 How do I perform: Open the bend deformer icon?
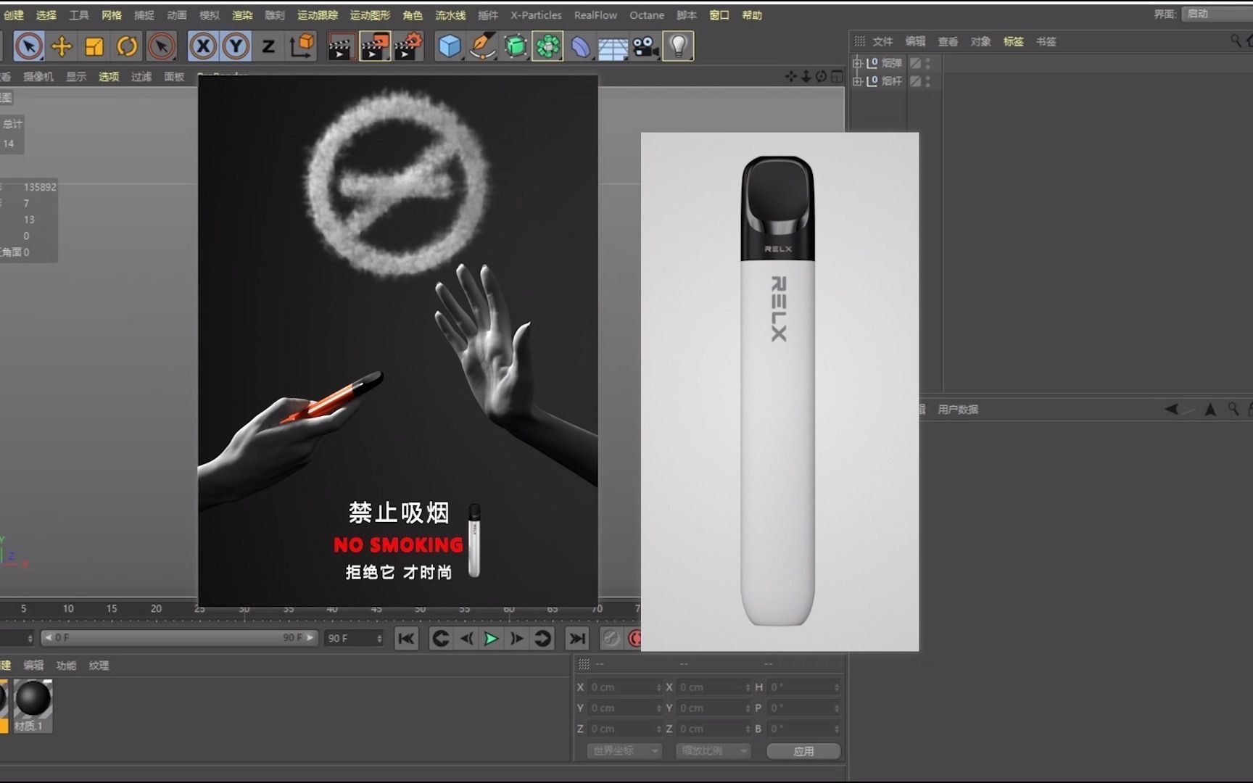(580, 46)
